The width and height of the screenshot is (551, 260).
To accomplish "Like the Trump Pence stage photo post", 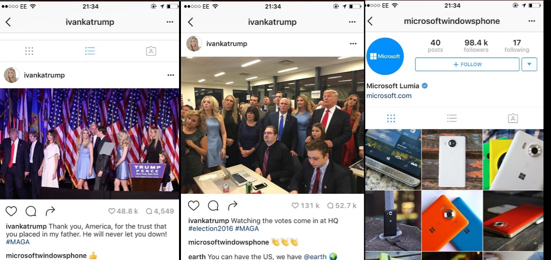I will pyautogui.click(x=11, y=211).
